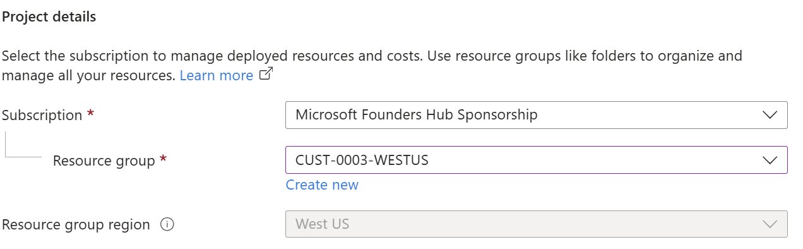Image resolution: width=803 pixels, height=249 pixels.
Task: Click the Subscription field label
Action: (42, 116)
